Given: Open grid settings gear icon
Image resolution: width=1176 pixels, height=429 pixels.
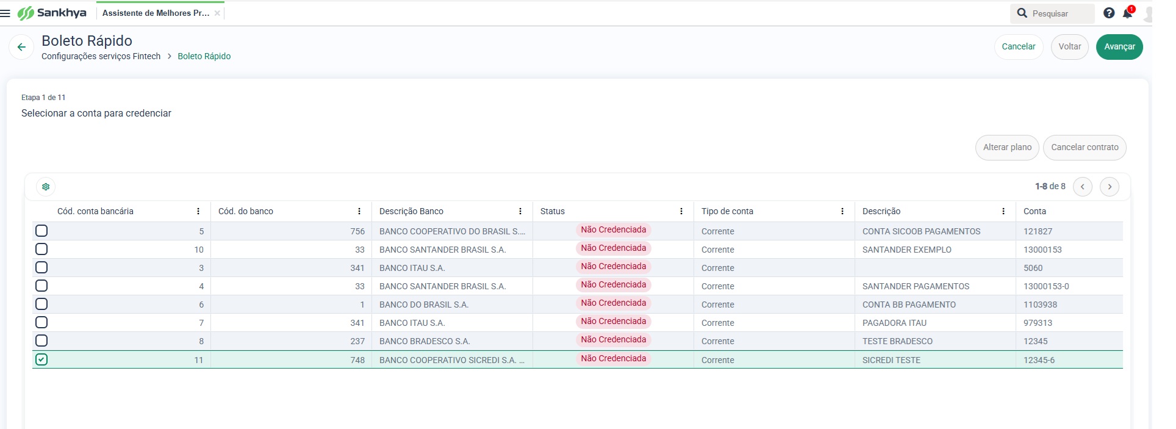Looking at the screenshot, I should (x=46, y=187).
